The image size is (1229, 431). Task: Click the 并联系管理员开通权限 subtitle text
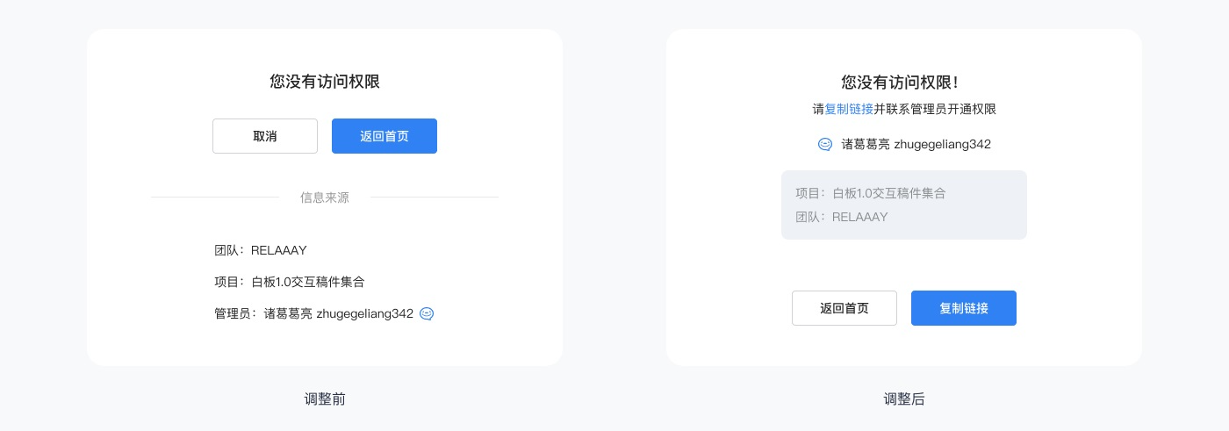[935, 110]
